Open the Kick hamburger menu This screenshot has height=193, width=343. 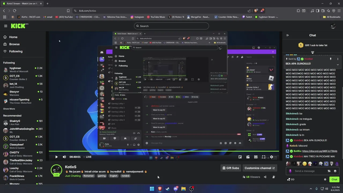tap(6, 26)
